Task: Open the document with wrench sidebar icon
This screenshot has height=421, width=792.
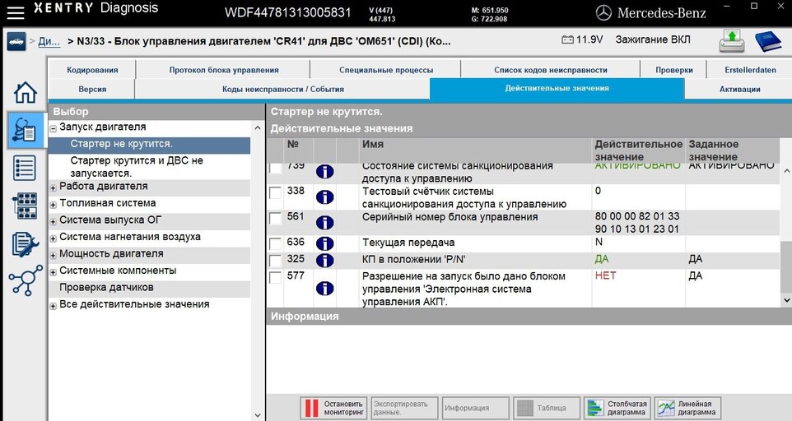Action: 26,244
